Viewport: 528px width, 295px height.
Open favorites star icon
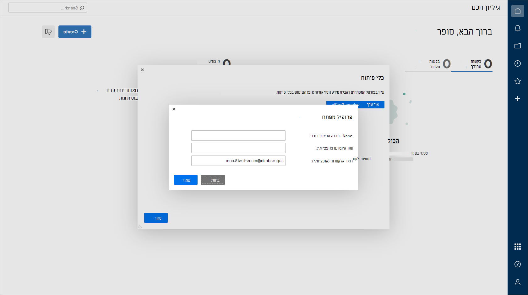518,81
